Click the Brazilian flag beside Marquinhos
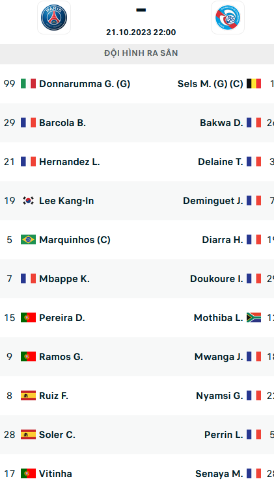The height and width of the screenshot is (490, 274). (x=28, y=240)
